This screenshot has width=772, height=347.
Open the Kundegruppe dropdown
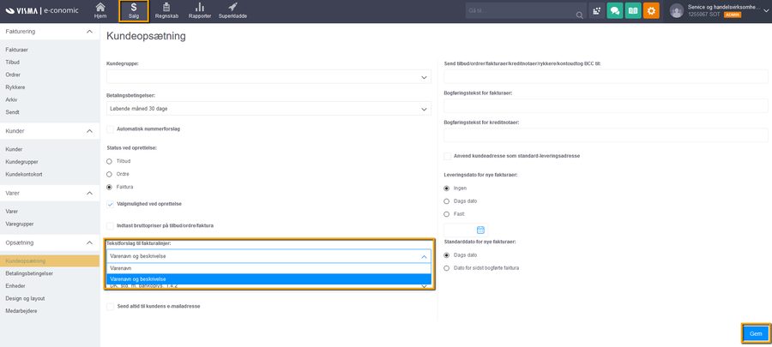pyautogui.click(x=268, y=77)
